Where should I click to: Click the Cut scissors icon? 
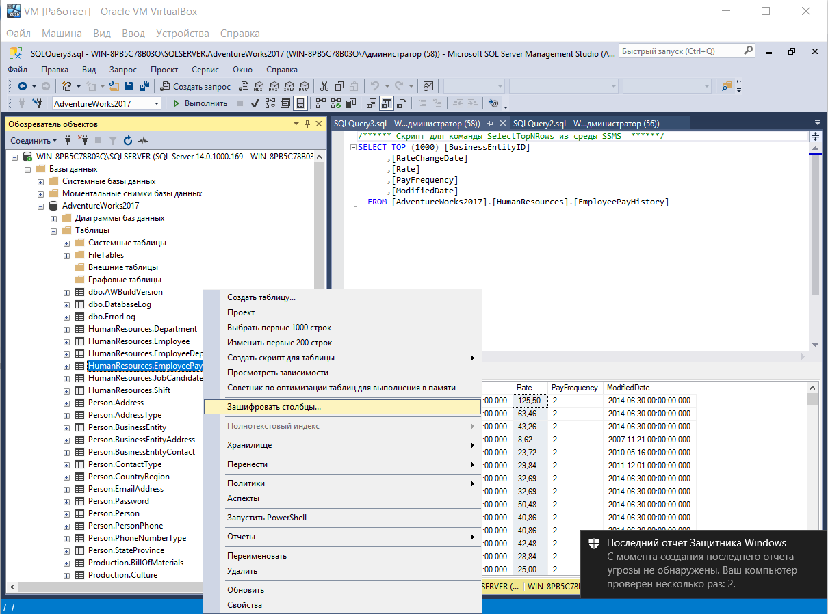pos(324,86)
